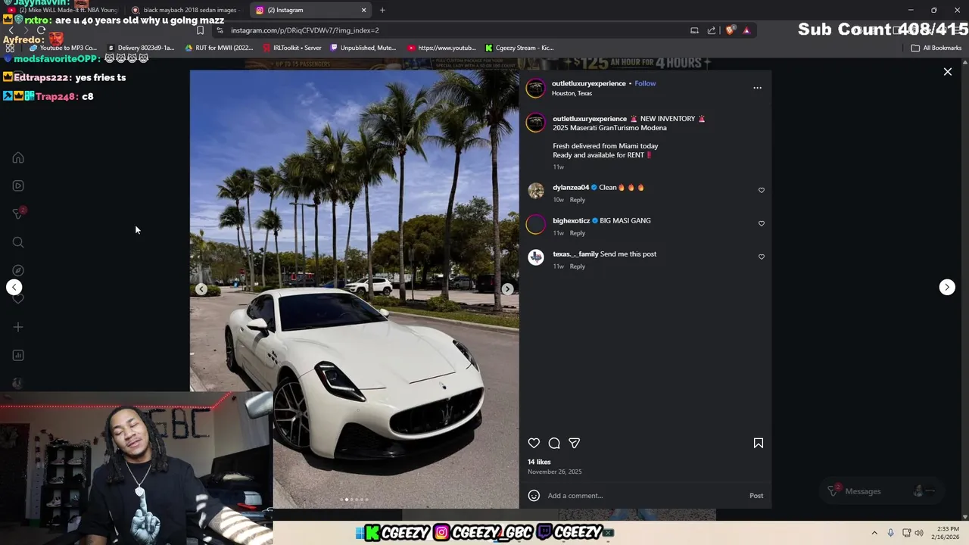
Task: Open the Houston, Texas location link
Action: 572,93
